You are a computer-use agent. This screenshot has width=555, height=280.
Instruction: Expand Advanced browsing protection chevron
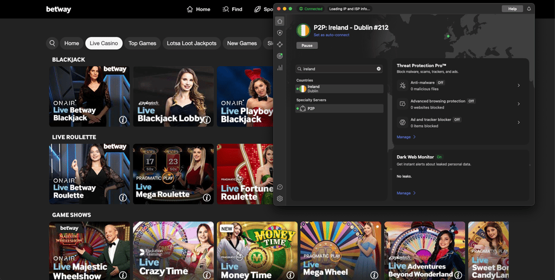(x=519, y=104)
